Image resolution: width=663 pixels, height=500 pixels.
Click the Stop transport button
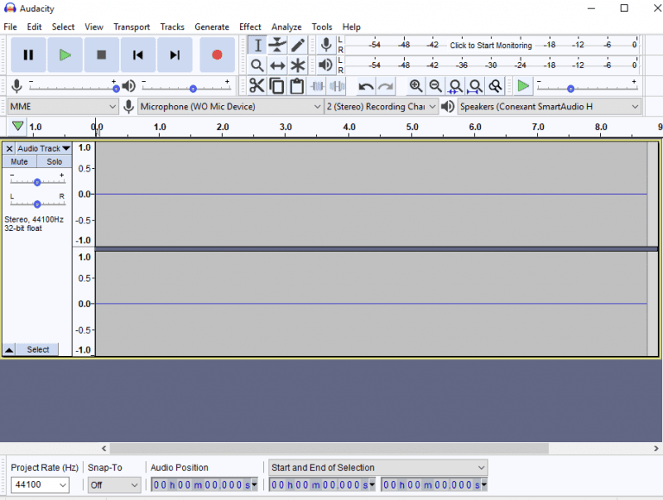[102, 55]
